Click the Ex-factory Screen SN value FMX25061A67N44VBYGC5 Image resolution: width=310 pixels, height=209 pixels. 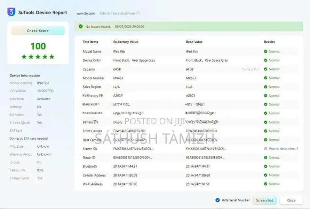click(x=133, y=149)
